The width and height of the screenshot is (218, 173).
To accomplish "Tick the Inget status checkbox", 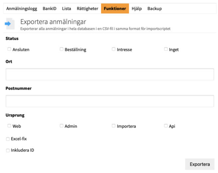I will [166, 49].
